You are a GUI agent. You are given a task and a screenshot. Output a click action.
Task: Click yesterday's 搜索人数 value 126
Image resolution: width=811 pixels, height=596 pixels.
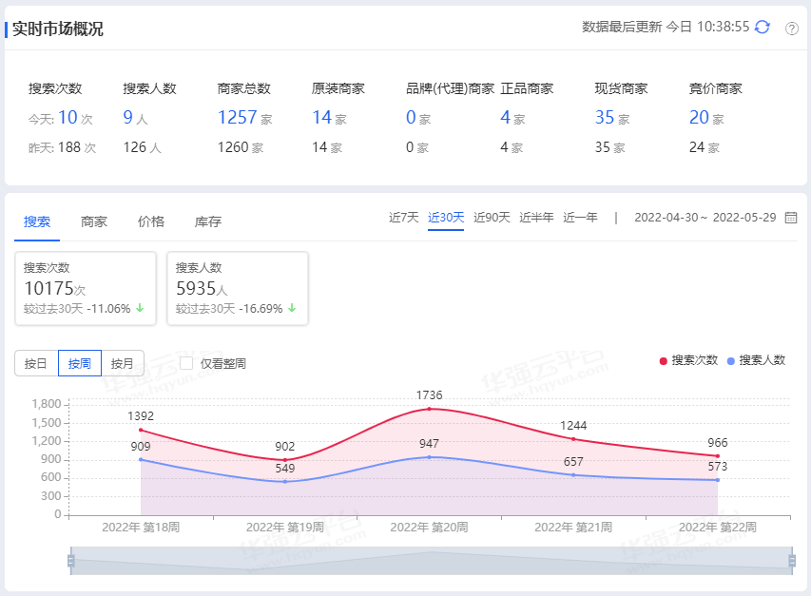[134, 147]
